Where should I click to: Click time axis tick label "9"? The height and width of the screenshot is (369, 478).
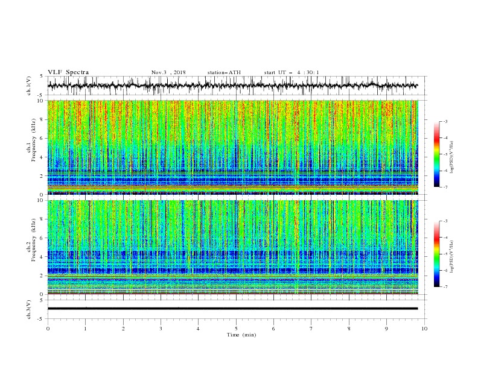[386, 329]
